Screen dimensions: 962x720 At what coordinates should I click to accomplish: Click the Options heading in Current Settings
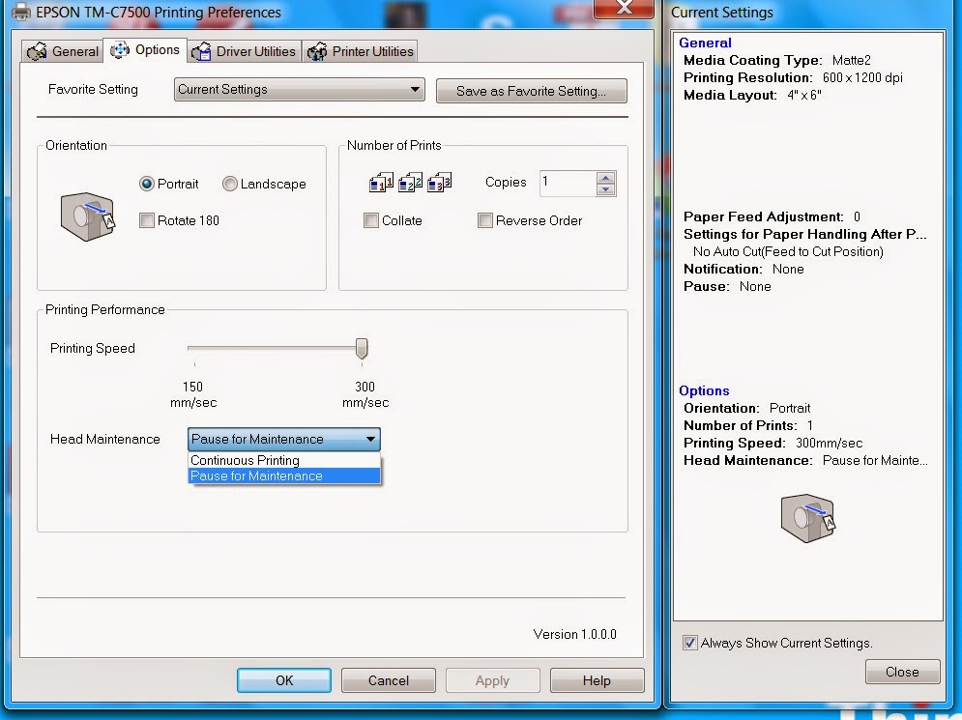pyautogui.click(x=704, y=390)
